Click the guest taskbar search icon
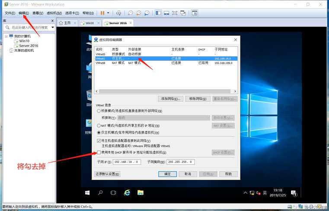 click(x=100, y=193)
